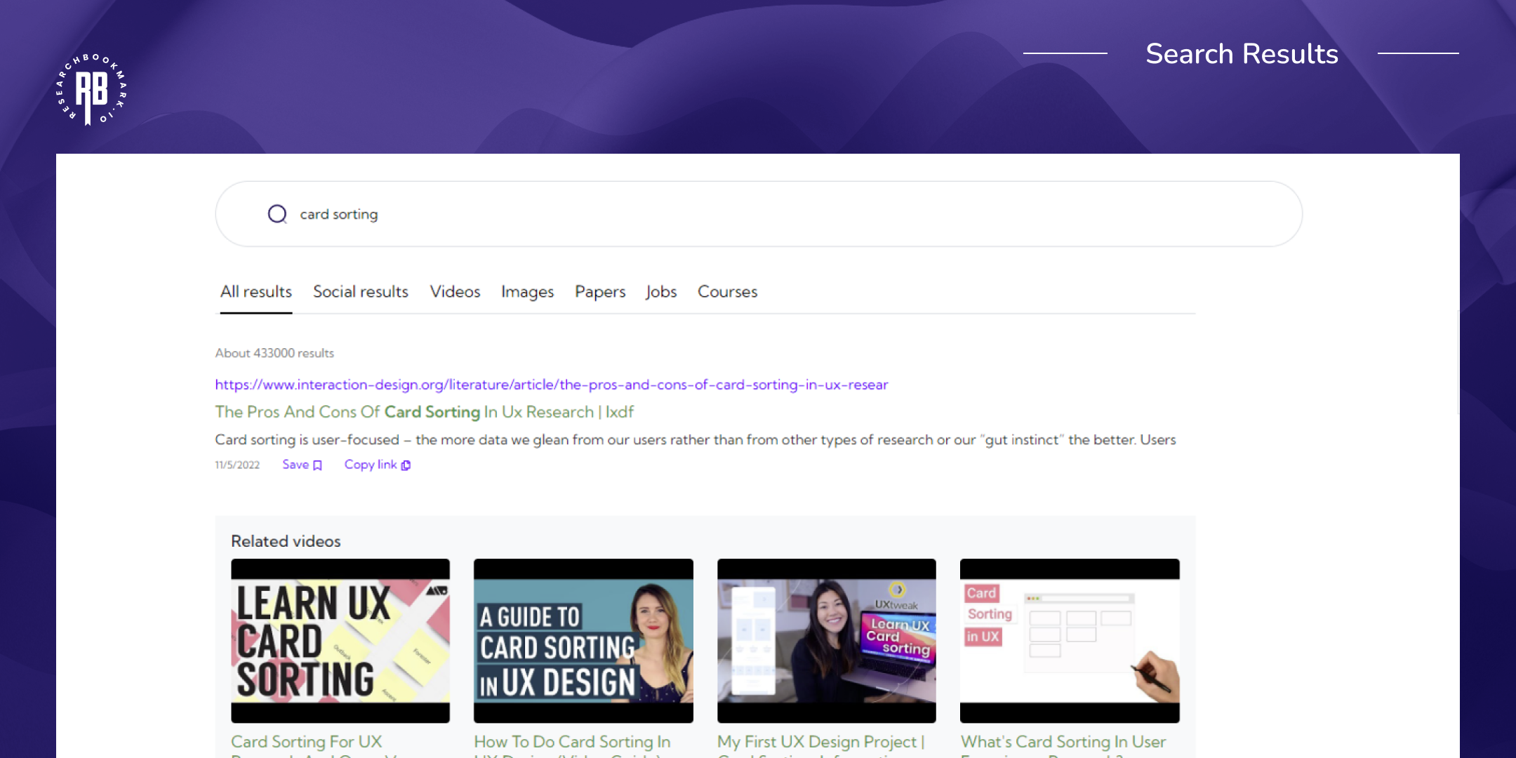
Task: Select the Social results tab
Action: coord(360,292)
